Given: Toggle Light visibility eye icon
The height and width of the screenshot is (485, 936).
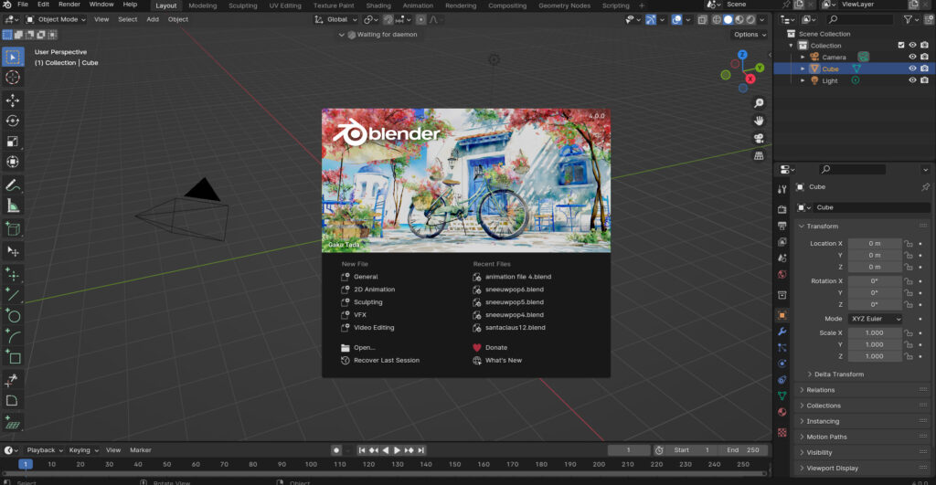Looking at the screenshot, I should 912,80.
